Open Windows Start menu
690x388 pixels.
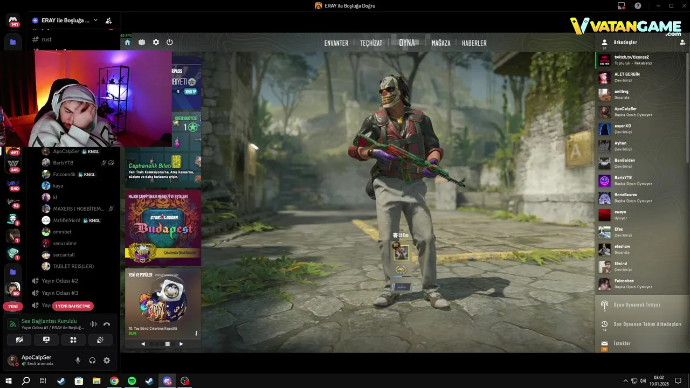pyautogui.click(x=9, y=381)
